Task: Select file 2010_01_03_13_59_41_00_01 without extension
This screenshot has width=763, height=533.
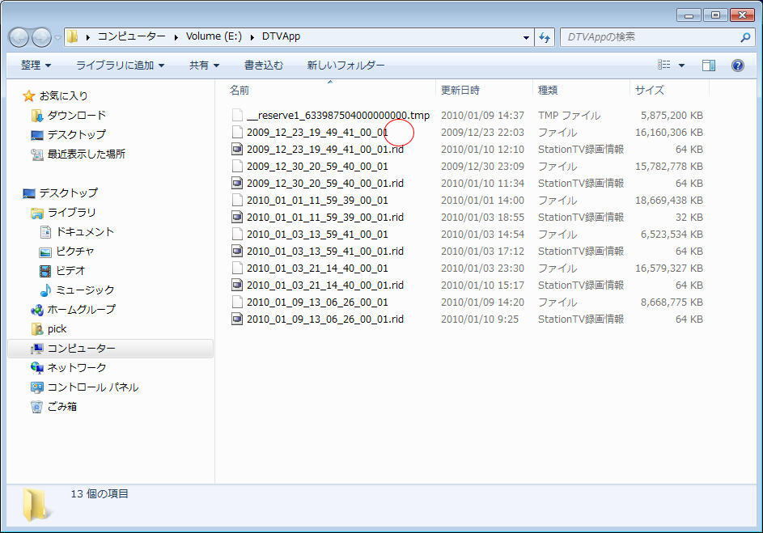Action: [317, 235]
